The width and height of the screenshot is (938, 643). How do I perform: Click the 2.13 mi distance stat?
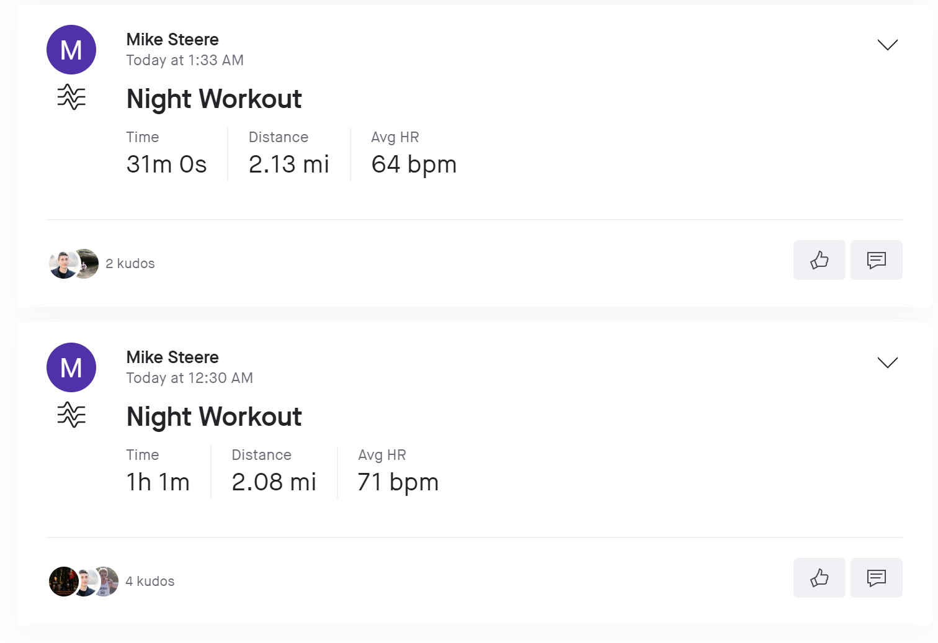coord(288,164)
